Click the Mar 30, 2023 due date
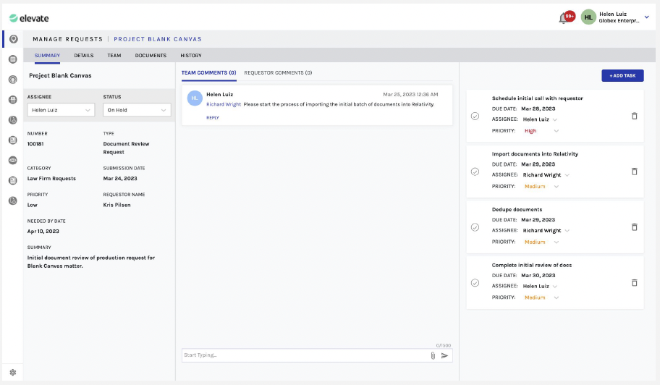The width and height of the screenshot is (660, 385). pyautogui.click(x=538, y=276)
